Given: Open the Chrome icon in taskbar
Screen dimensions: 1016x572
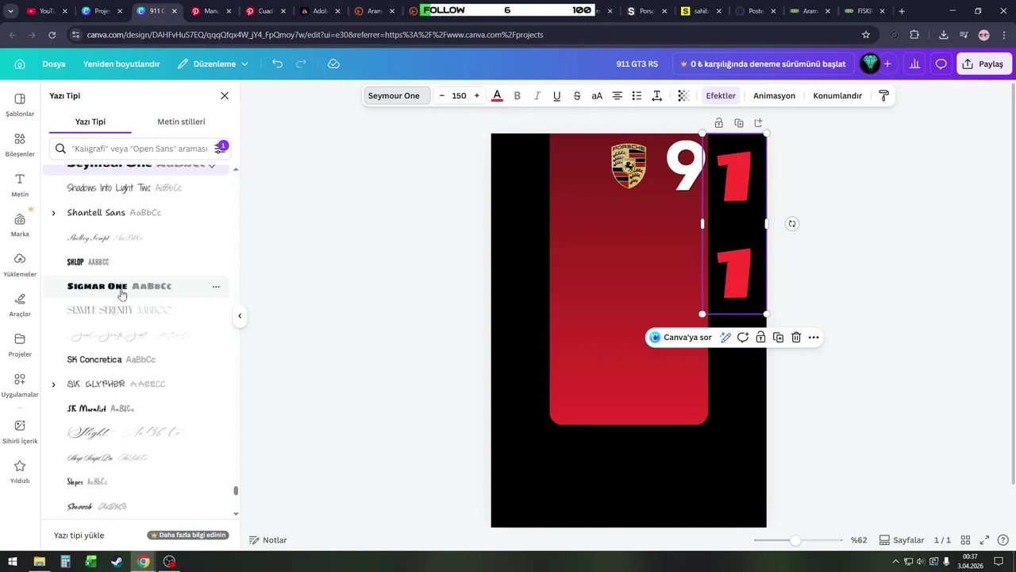Looking at the screenshot, I should coord(143,562).
